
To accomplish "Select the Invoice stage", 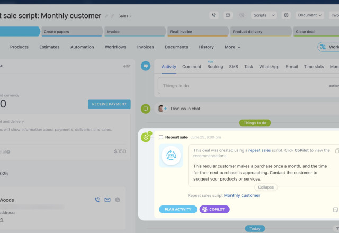I will (135, 32).
